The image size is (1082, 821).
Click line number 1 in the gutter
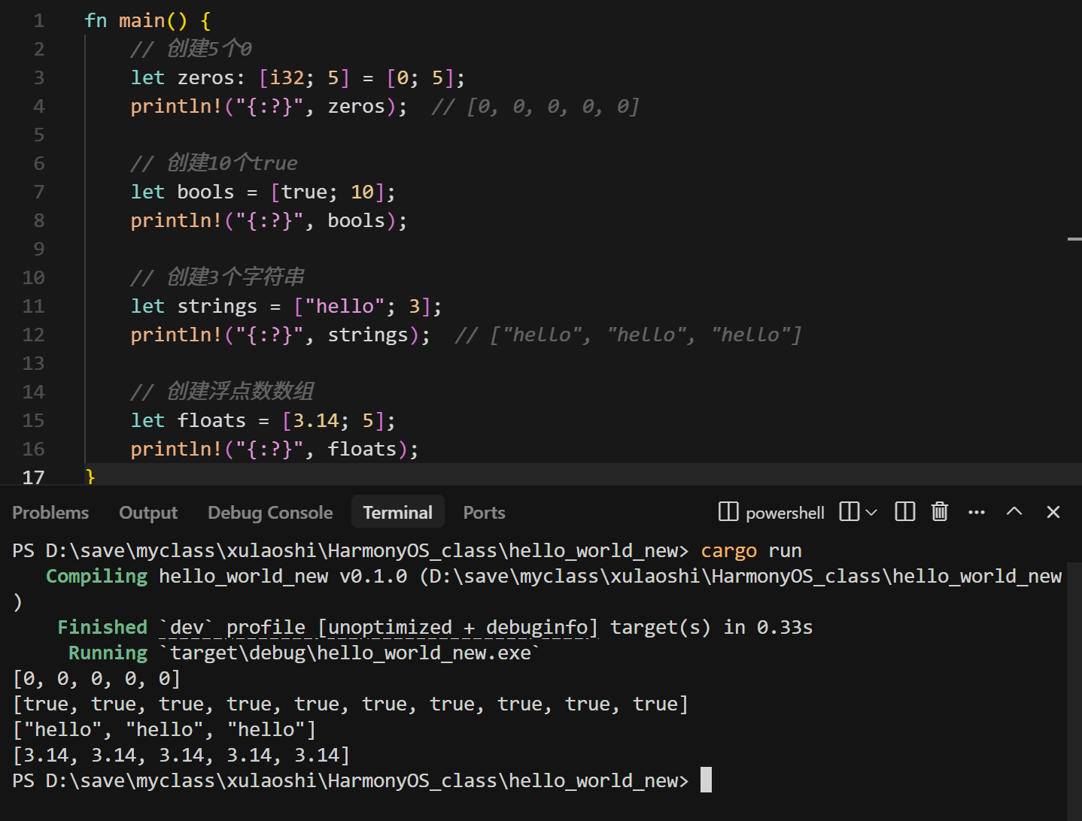point(39,21)
